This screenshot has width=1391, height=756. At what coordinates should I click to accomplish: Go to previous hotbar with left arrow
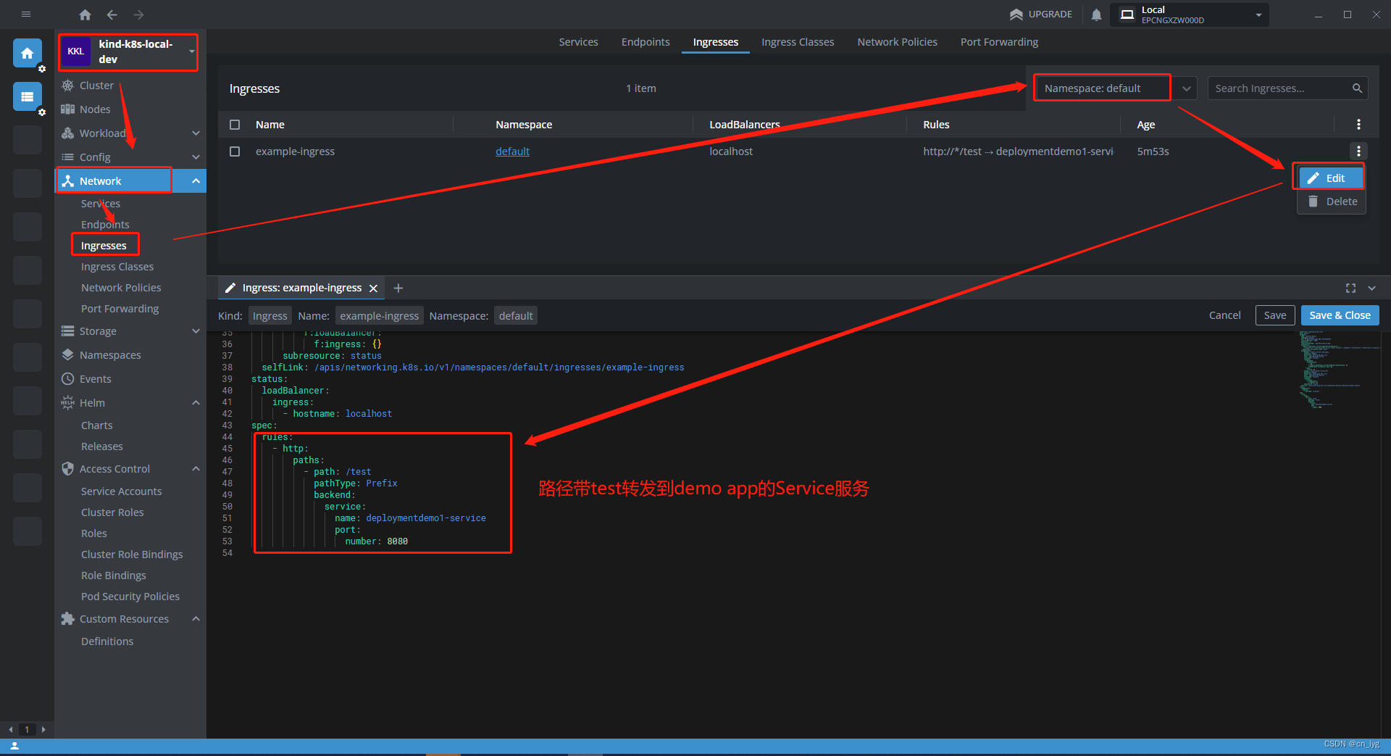(10, 729)
